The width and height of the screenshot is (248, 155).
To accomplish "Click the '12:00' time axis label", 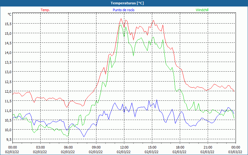I will 124,148.
